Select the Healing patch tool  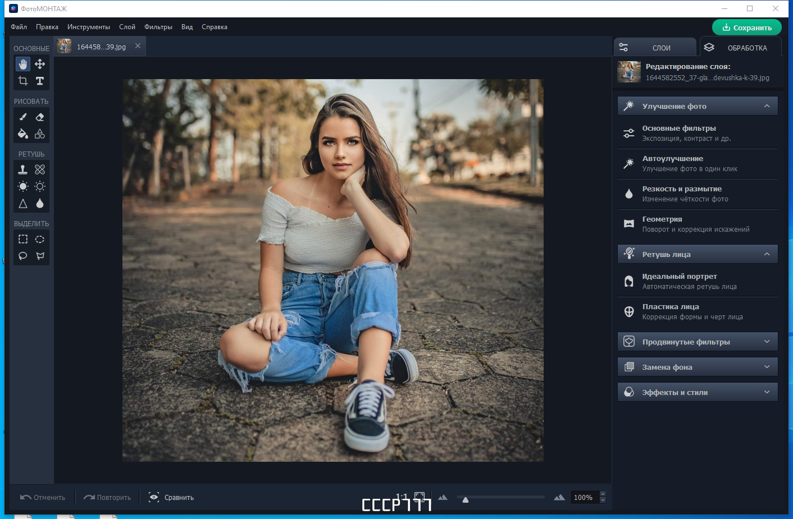tap(40, 169)
